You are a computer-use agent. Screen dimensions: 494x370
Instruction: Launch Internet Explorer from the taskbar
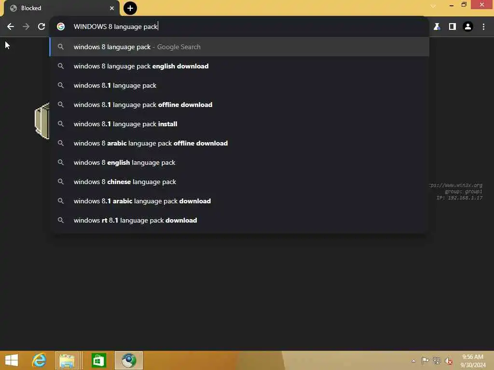(x=39, y=360)
